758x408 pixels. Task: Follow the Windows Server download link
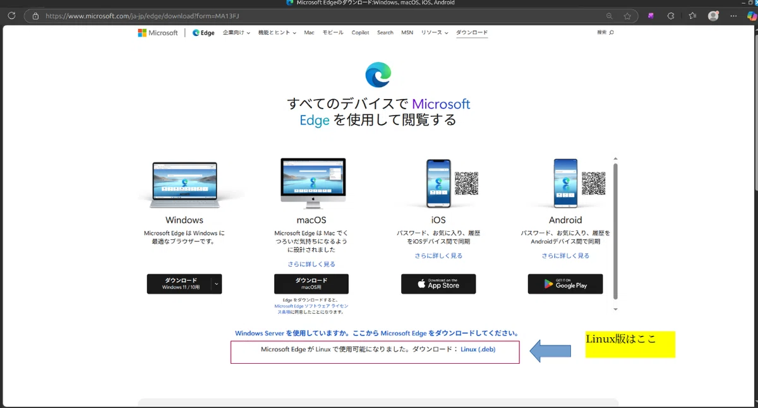377,333
